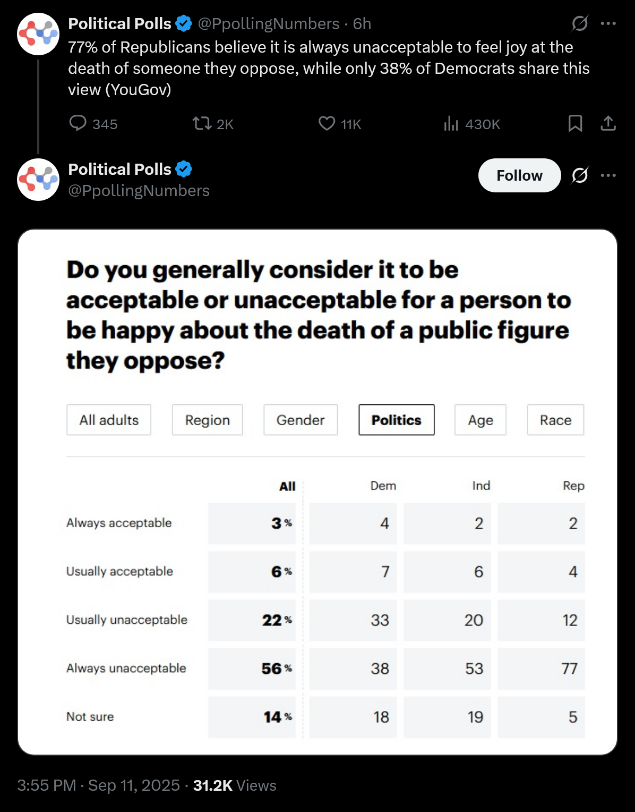Open Political Polls profile avatar in reply
The width and height of the screenshot is (635, 812).
pos(38,180)
